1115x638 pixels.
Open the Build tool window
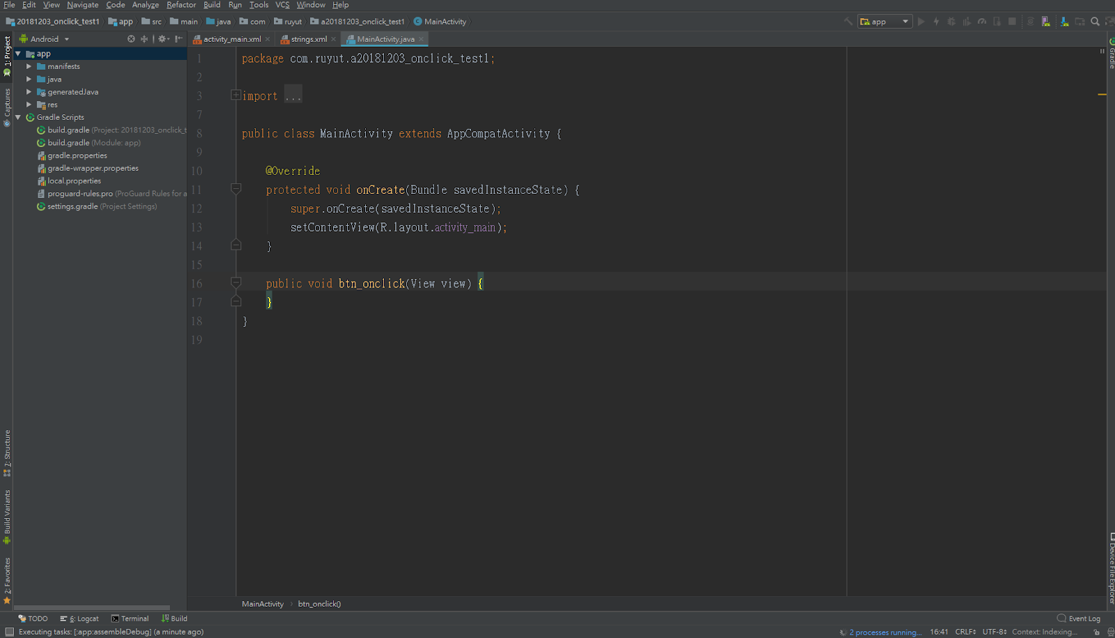[x=174, y=618]
